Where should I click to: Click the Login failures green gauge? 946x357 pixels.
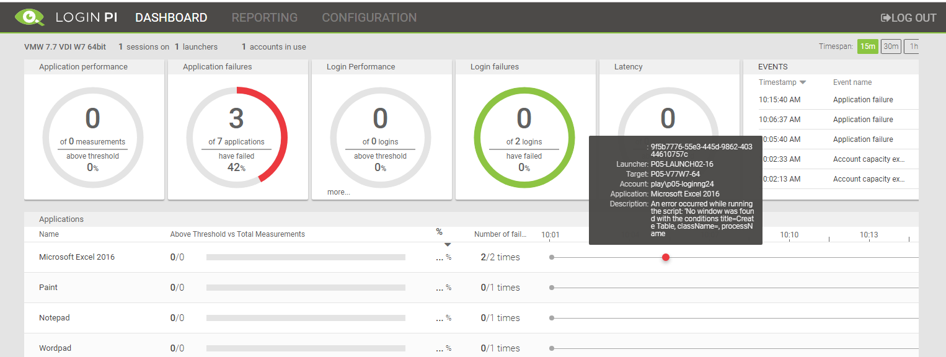point(524,138)
